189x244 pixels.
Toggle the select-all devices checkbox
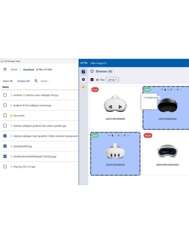[92, 79]
